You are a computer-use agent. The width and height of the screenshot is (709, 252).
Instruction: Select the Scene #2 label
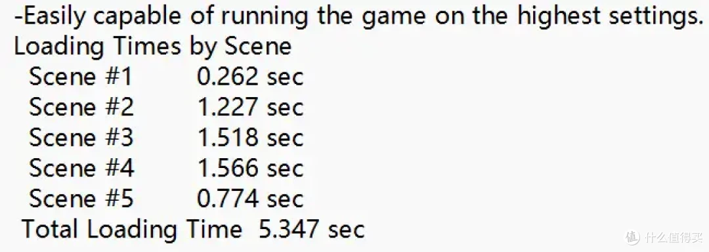coord(81,107)
